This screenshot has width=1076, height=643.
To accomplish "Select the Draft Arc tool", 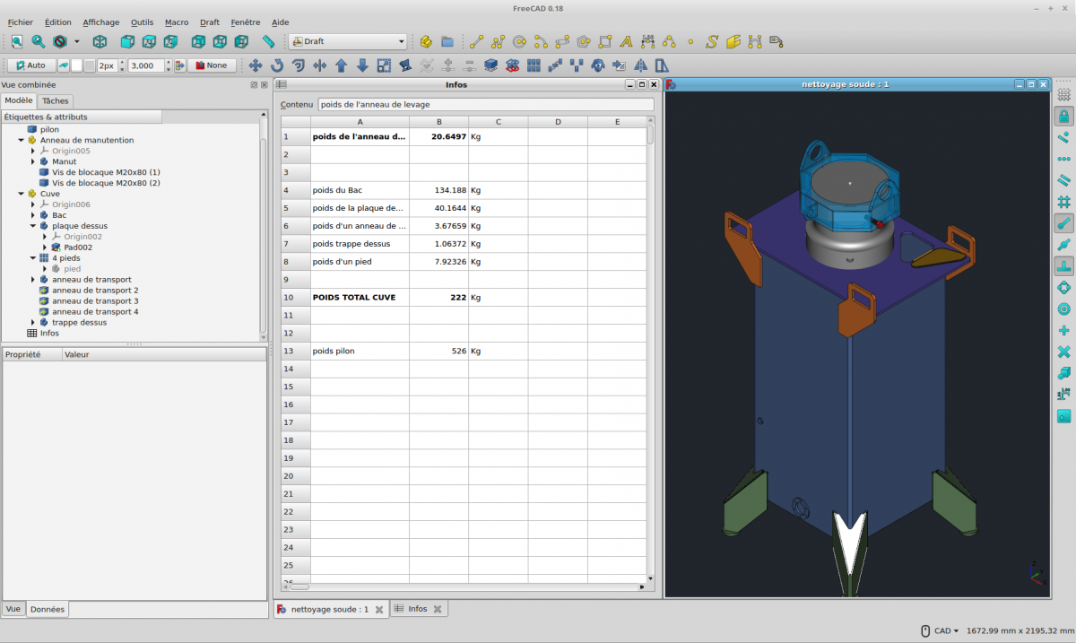I will click(541, 41).
